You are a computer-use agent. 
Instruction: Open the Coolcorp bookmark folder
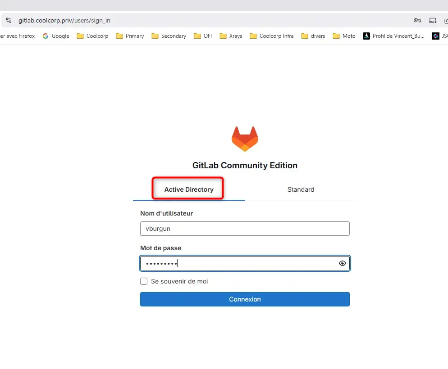[x=92, y=36]
